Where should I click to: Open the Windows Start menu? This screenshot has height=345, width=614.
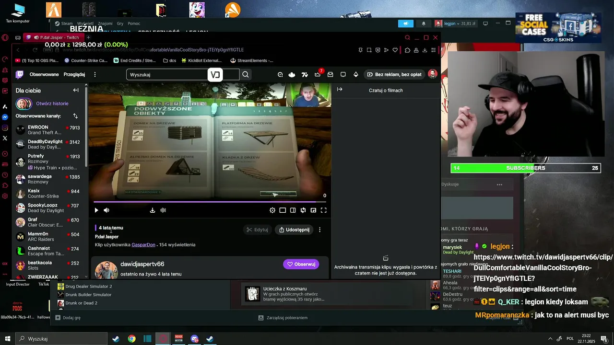[x=8, y=339]
